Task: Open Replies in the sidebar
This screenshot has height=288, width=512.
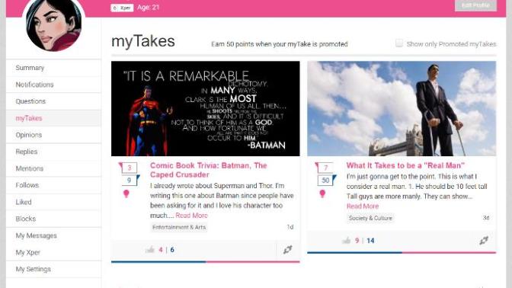Action: 54,152
